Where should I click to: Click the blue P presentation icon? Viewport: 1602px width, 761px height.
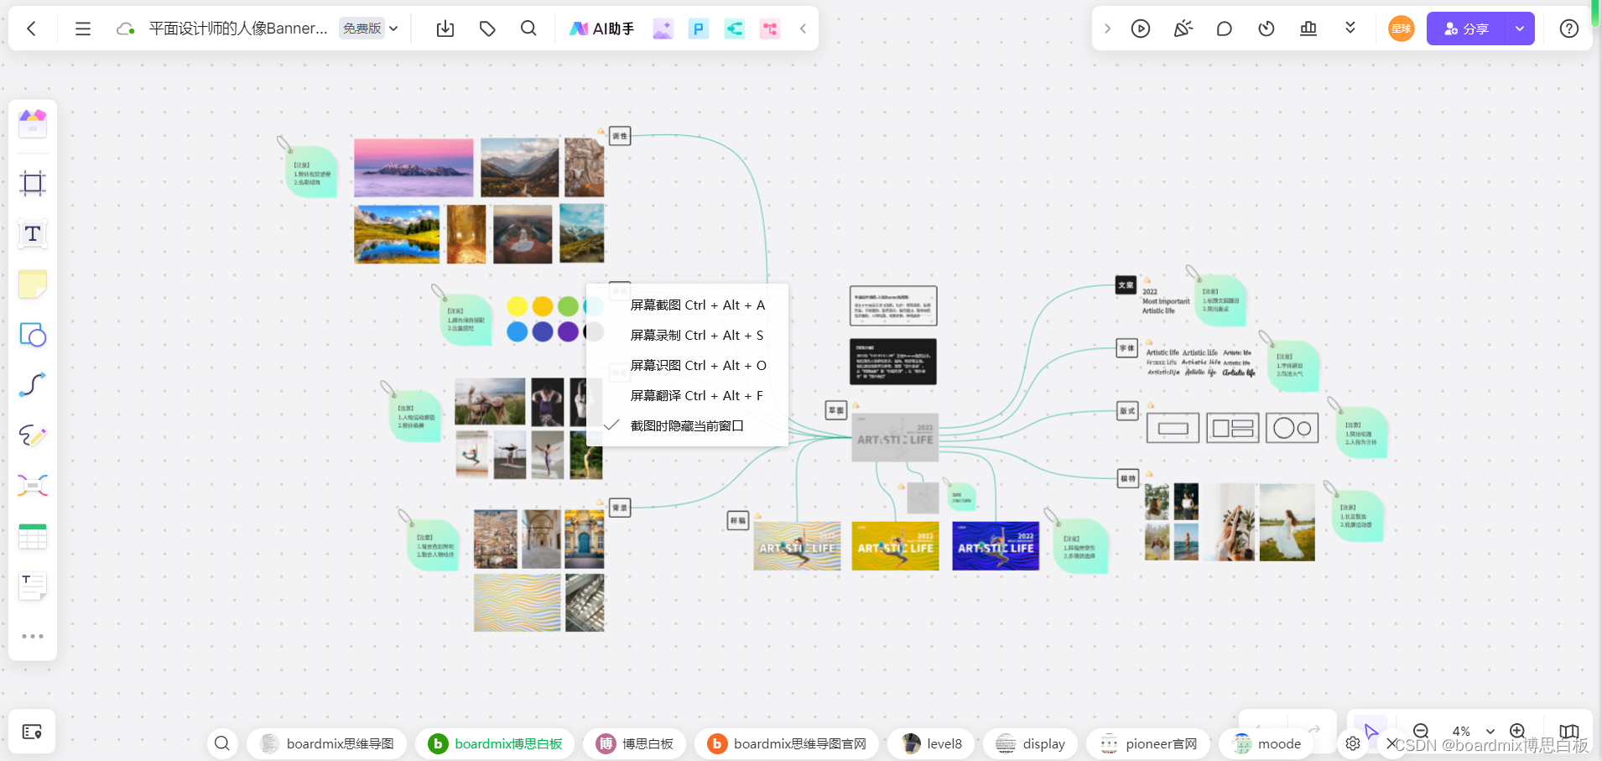[698, 29]
